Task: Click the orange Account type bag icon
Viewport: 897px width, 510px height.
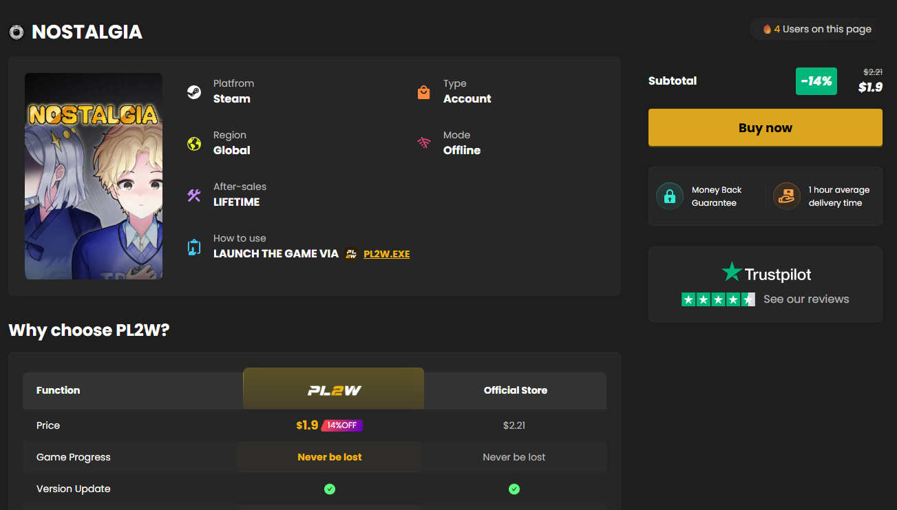Action: coord(424,92)
